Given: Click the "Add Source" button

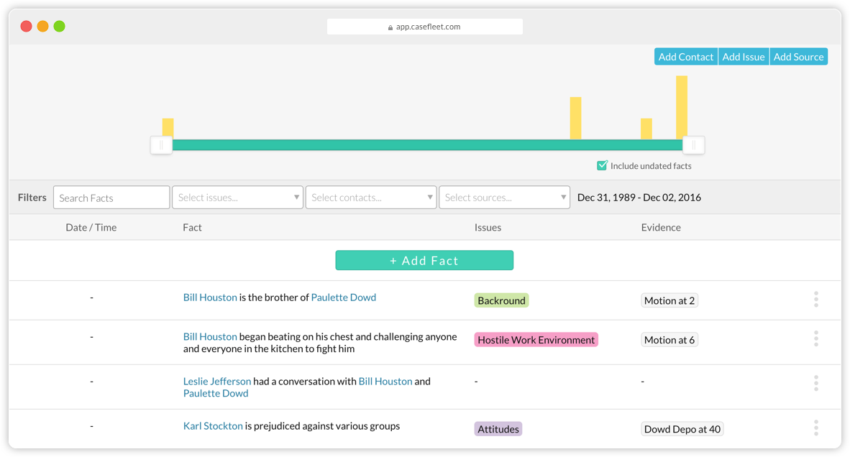Looking at the screenshot, I should [x=799, y=56].
